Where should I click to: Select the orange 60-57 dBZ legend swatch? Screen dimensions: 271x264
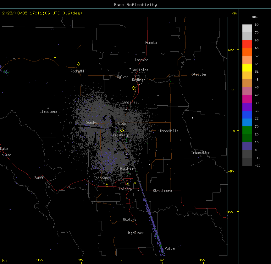[x=247, y=52]
